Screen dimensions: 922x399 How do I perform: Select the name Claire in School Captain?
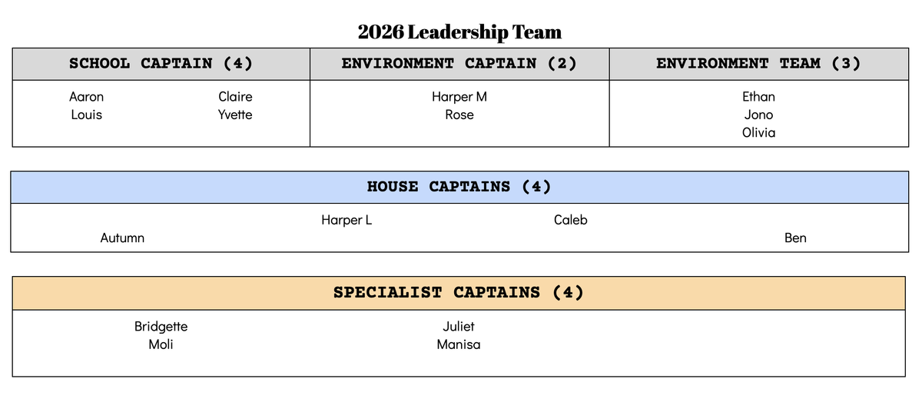(x=235, y=97)
